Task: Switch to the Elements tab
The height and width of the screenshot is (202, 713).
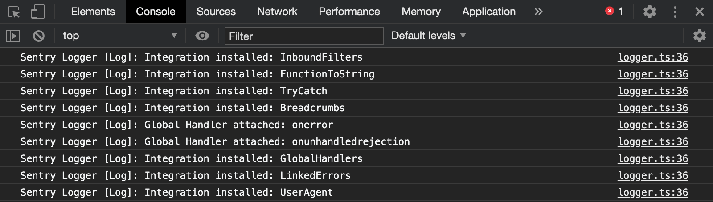Action: (x=93, y=12)
